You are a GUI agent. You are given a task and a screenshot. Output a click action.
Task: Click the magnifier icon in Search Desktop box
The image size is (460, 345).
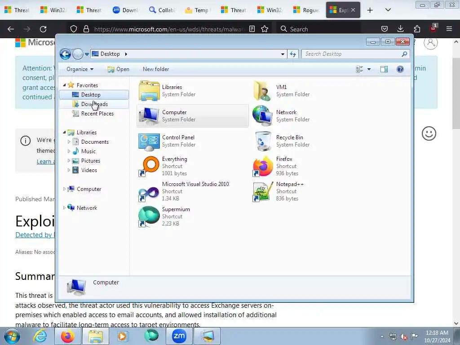[x=404, y=54]
